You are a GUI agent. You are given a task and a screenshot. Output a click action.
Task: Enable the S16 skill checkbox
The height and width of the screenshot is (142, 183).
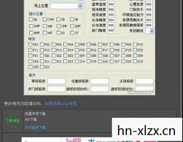100,61
